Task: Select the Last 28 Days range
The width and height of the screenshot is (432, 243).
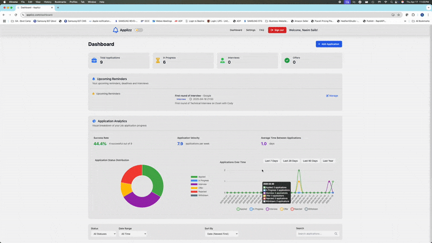Action: pos(291,161)
